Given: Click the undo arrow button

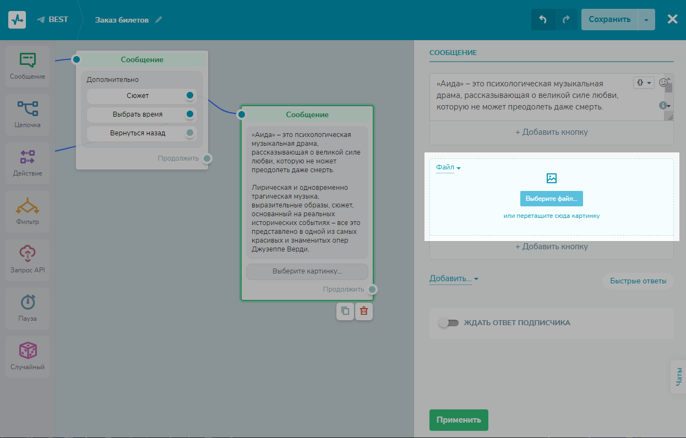Looking at the screenshot, I should 543,19.
